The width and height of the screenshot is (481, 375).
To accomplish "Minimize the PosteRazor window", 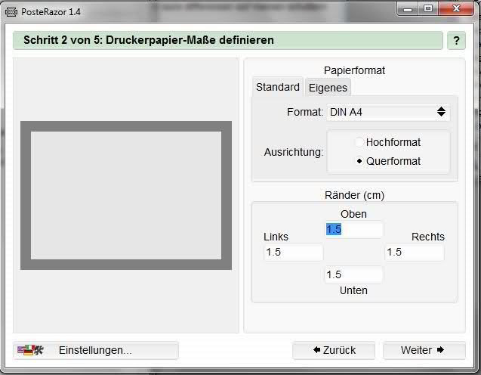I will tap(408, 9).
